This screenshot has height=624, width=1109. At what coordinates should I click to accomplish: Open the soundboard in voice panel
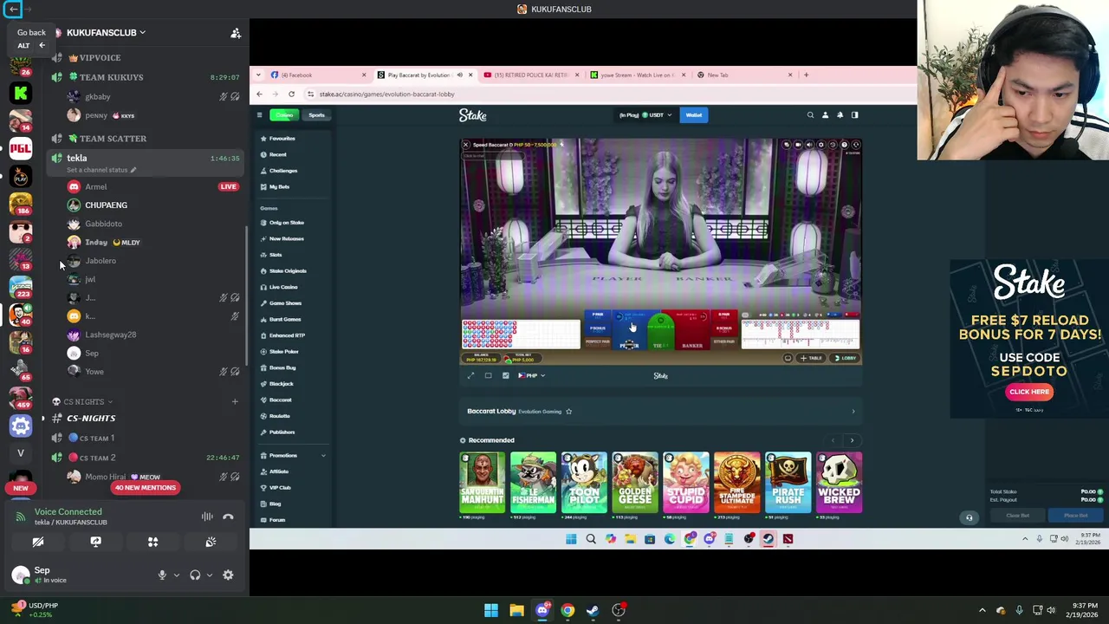click(211, 542)
